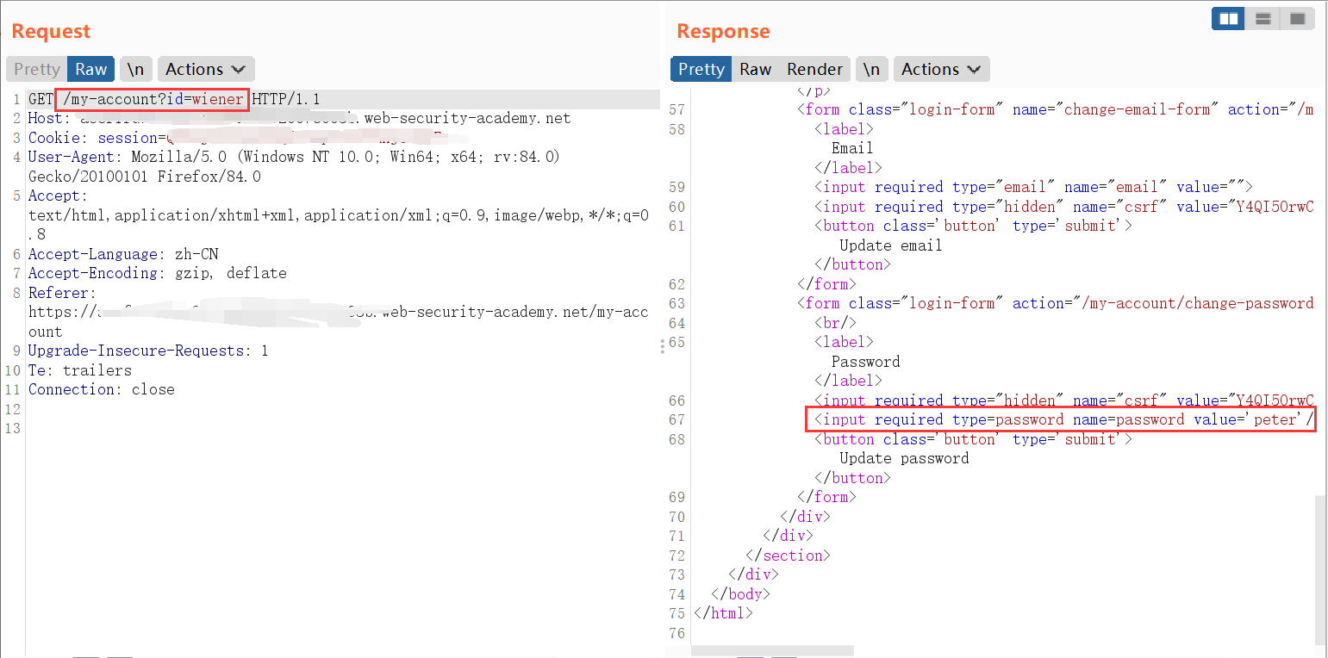This screenshot has height=658, width=1328.
Task: Open the Render tab in Response
Action: pyautogui.click(x=814, y=69)
